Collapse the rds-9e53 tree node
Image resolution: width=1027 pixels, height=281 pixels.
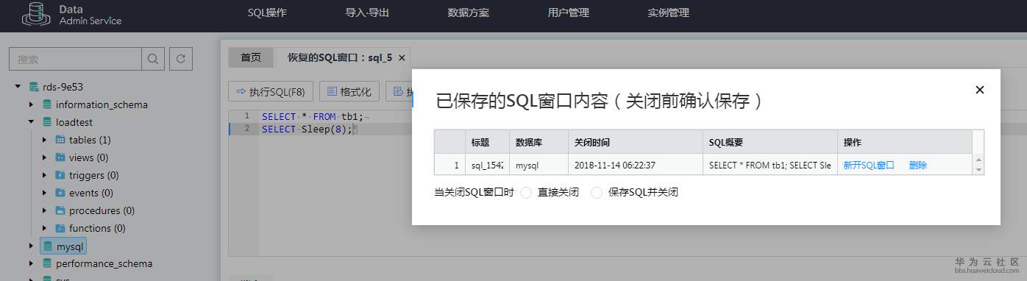pyautogui.click(x=18, y=87)
